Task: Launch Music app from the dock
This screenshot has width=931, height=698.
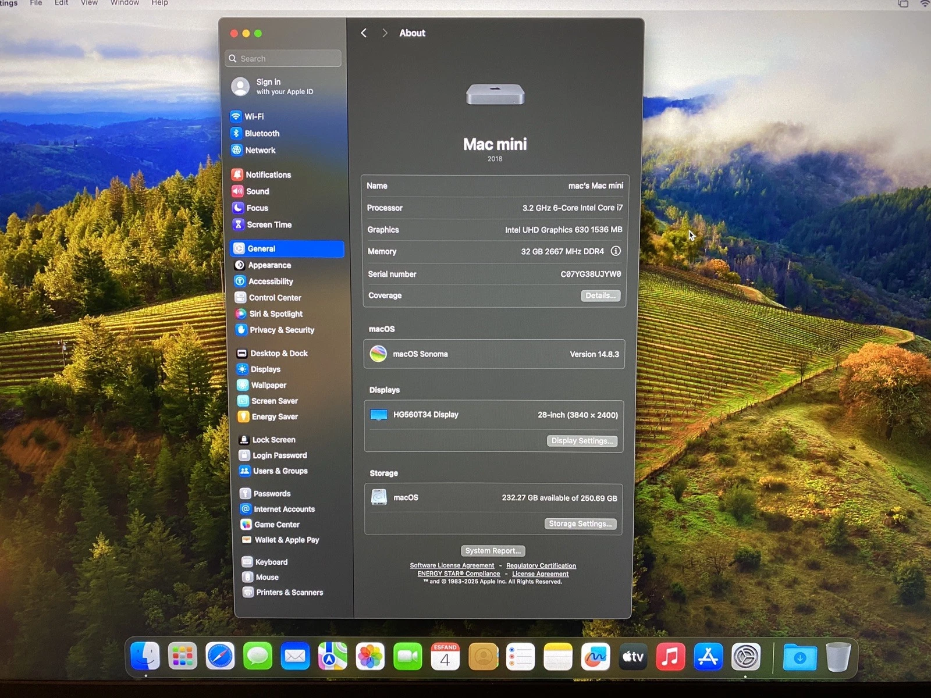Action: 670,657
